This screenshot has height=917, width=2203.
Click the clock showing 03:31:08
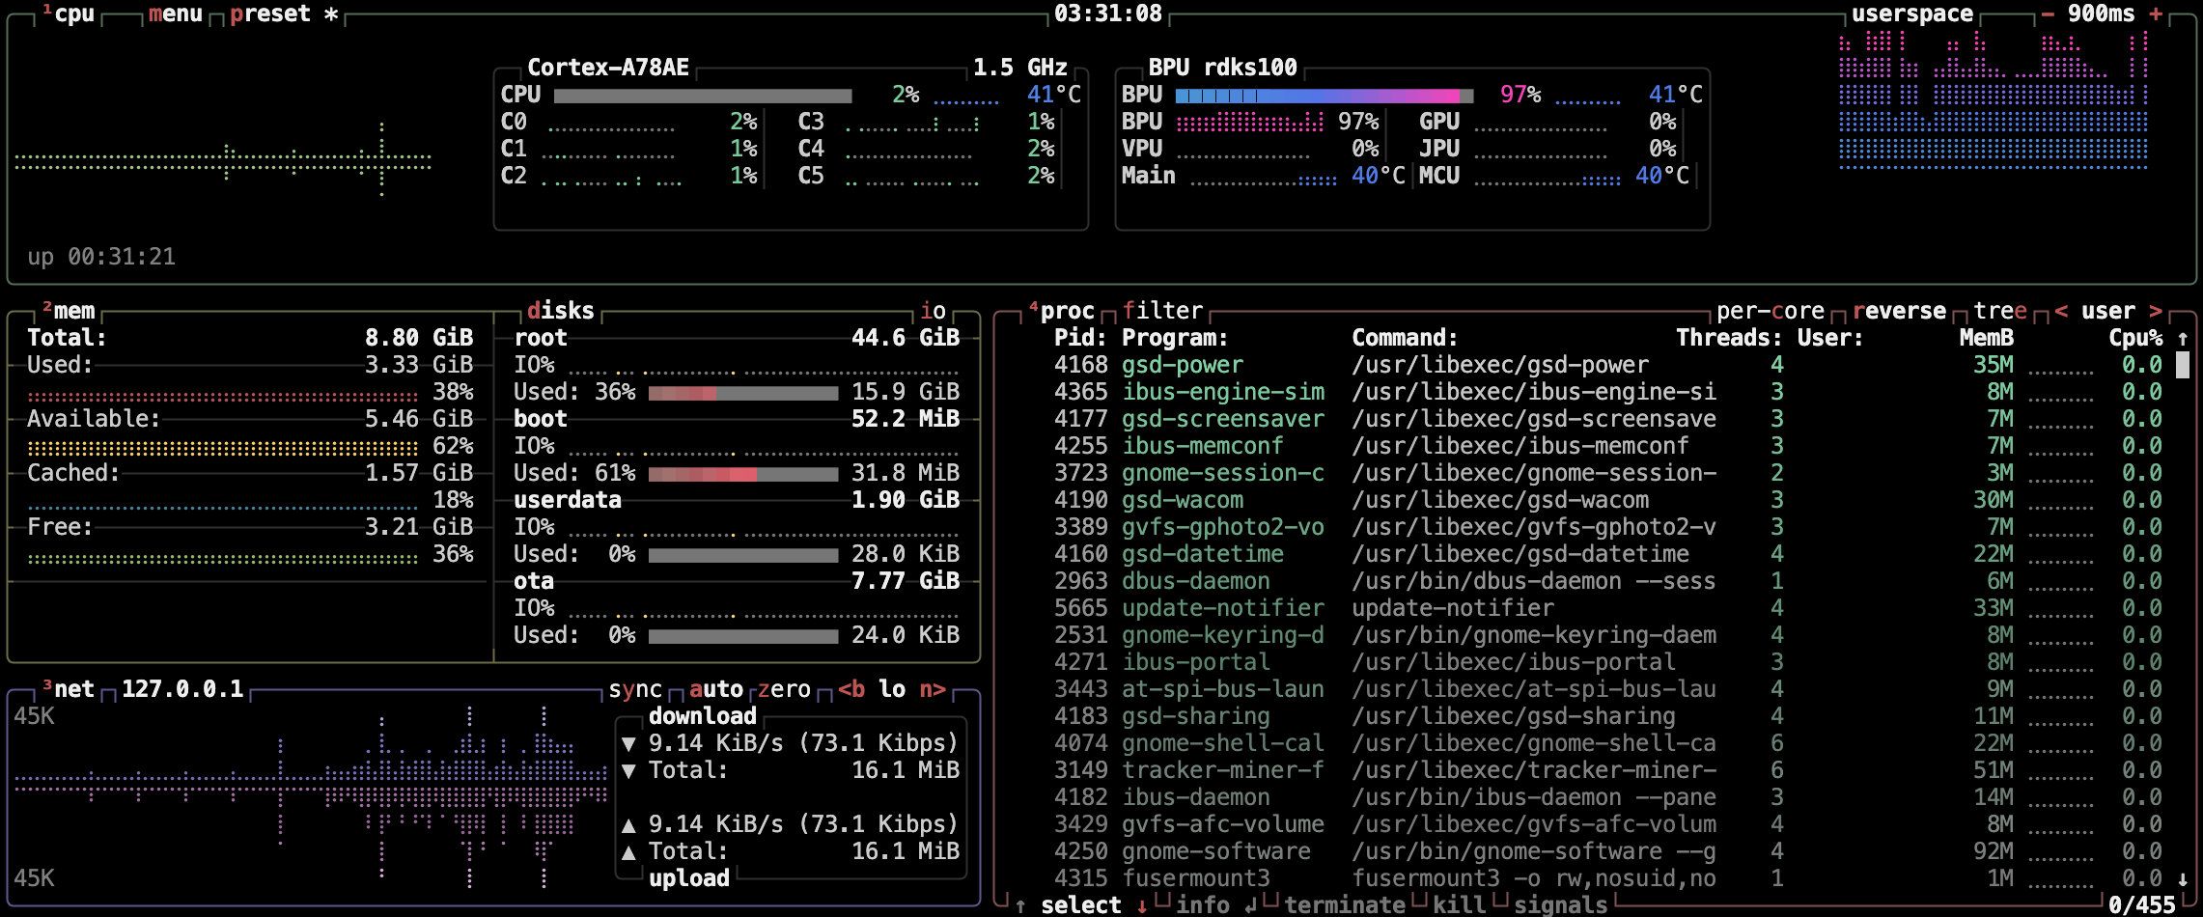[x=1108, y=14]
